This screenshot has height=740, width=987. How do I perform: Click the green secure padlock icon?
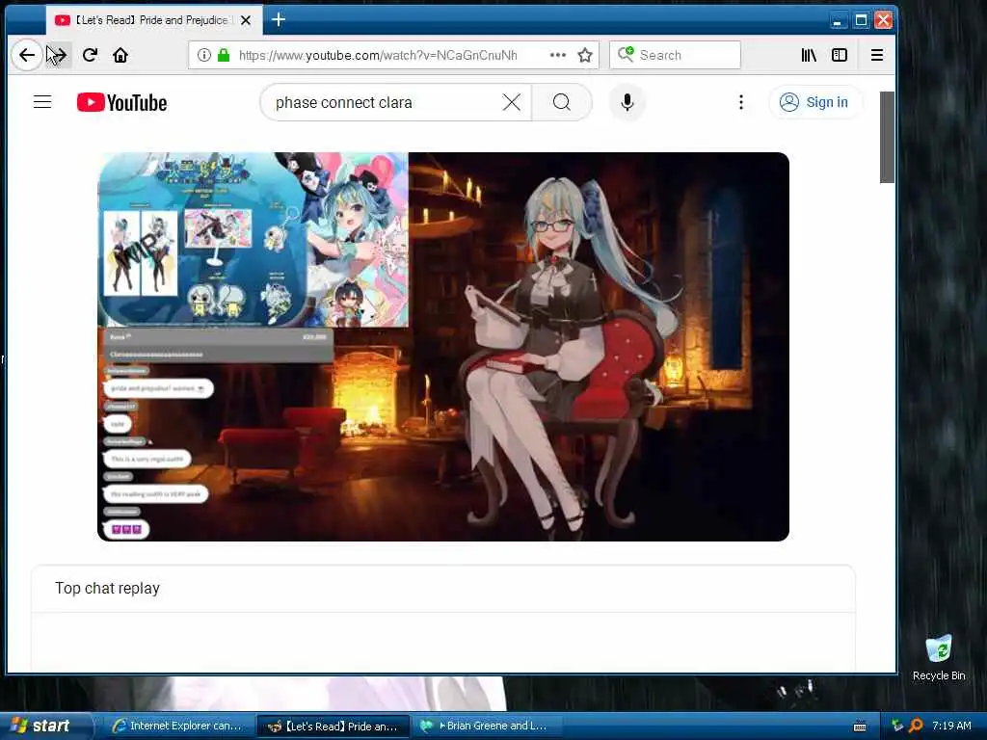click(224, 55)
